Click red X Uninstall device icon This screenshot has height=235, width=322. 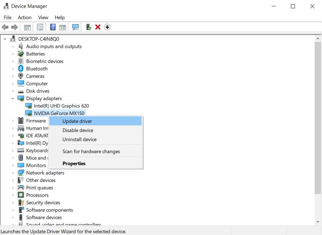(98, 27)
